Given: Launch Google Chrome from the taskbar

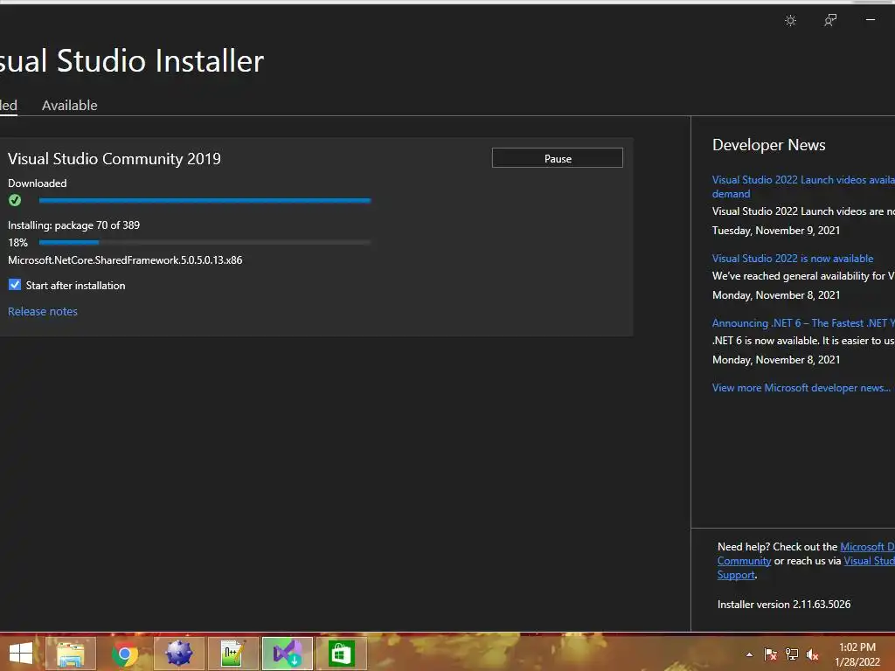Looking at the screenshot, I should [124, 654].
